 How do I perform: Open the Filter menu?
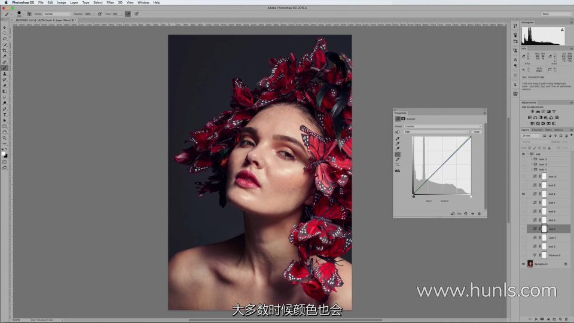point(110,2)
